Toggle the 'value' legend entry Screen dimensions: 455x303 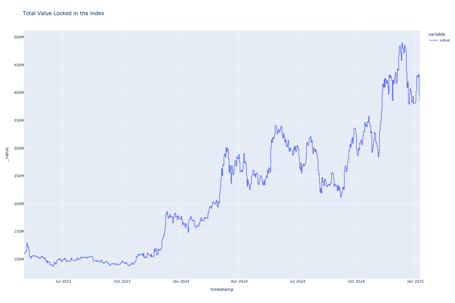pos(440,40)
